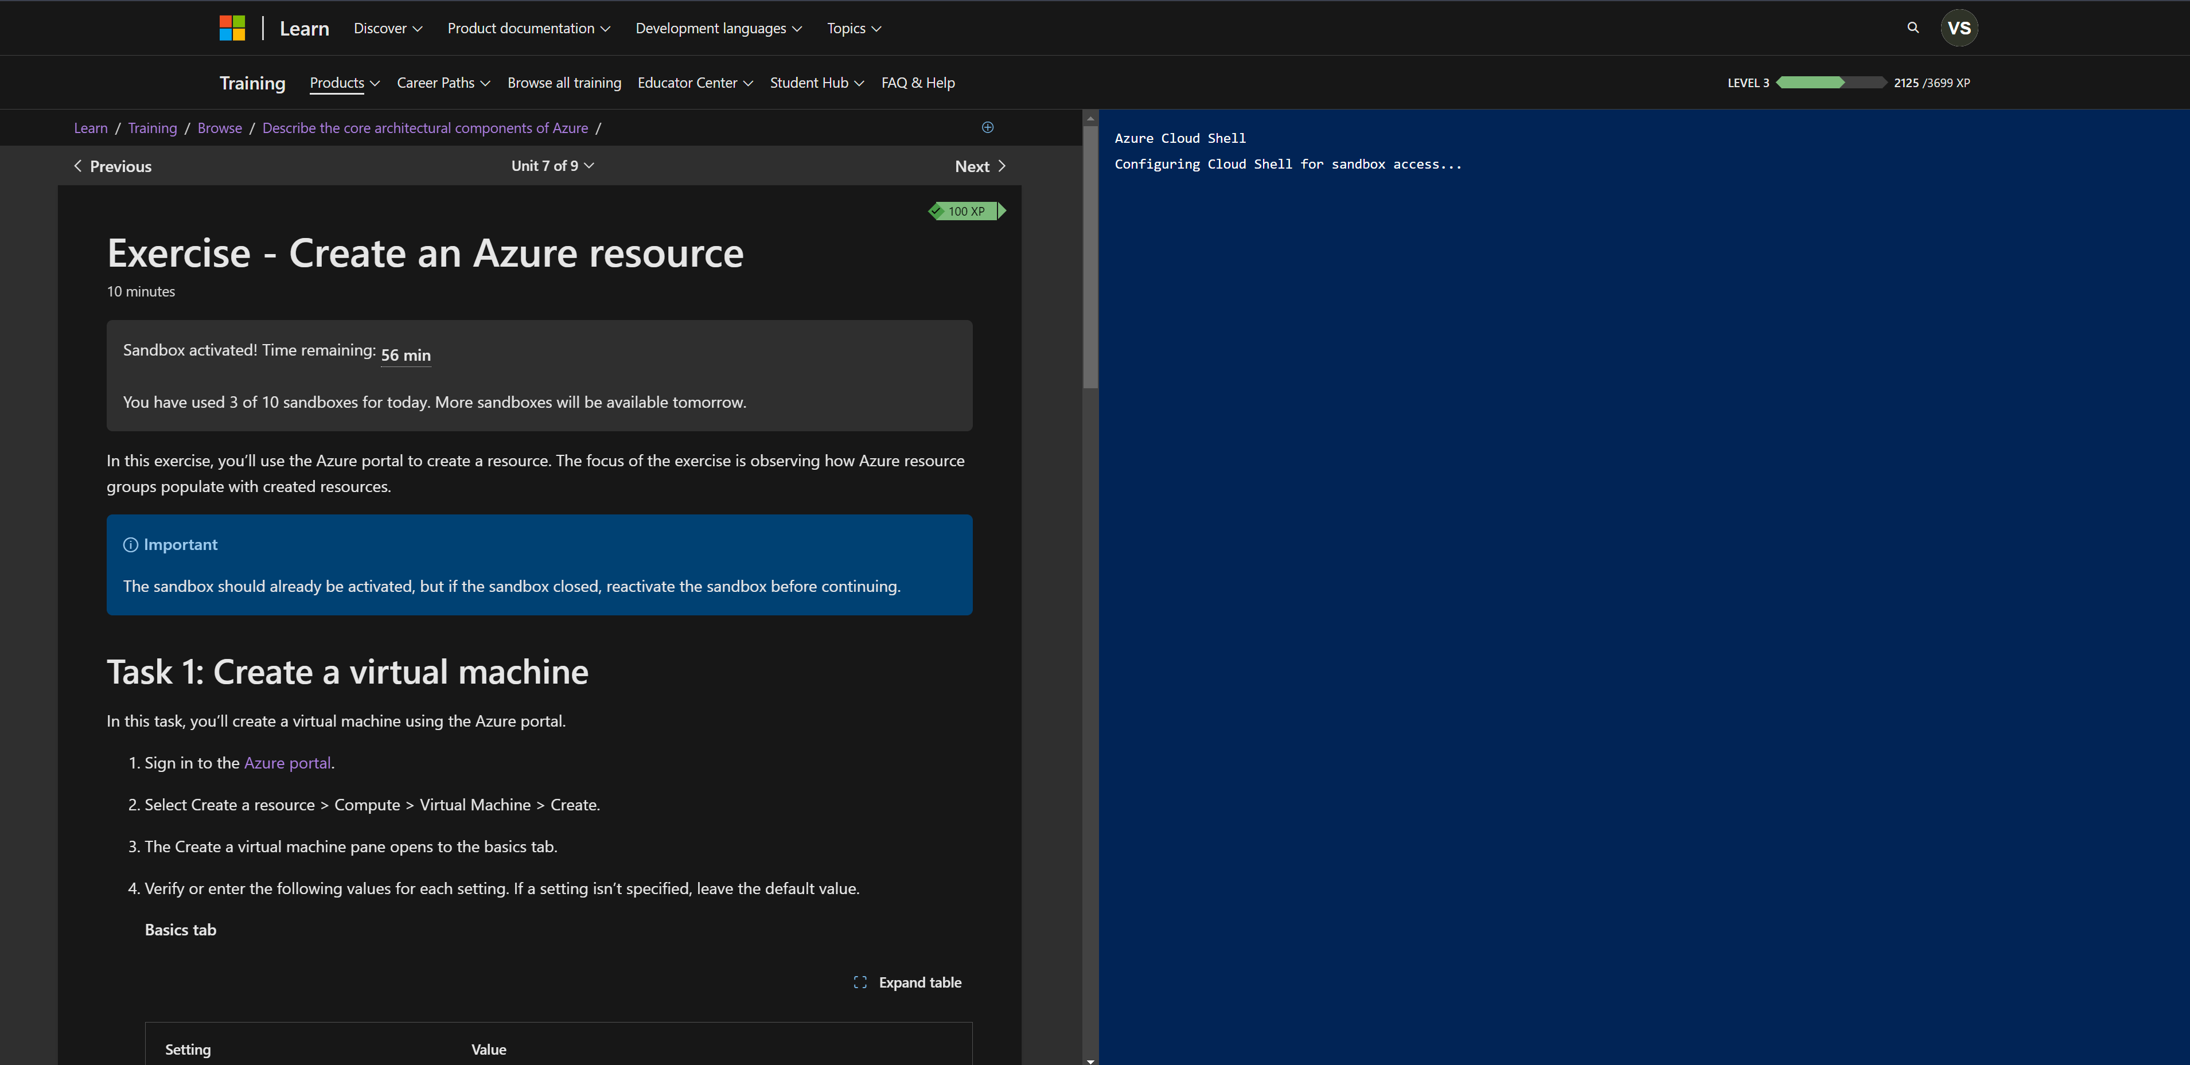The height and width of the screenshot is (1065, 2190).
Task: Click the add-to-collection plus icon
Action: (988, 127)
